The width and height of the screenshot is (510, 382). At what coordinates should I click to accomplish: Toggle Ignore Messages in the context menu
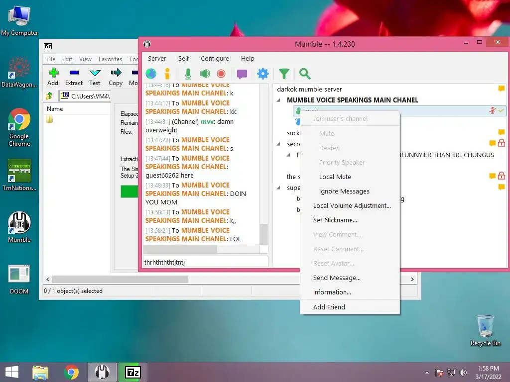(x=350, y=191)
